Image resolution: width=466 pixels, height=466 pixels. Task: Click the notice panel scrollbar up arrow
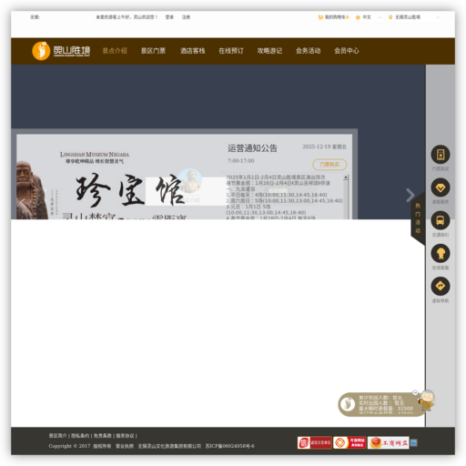(346, 177)
